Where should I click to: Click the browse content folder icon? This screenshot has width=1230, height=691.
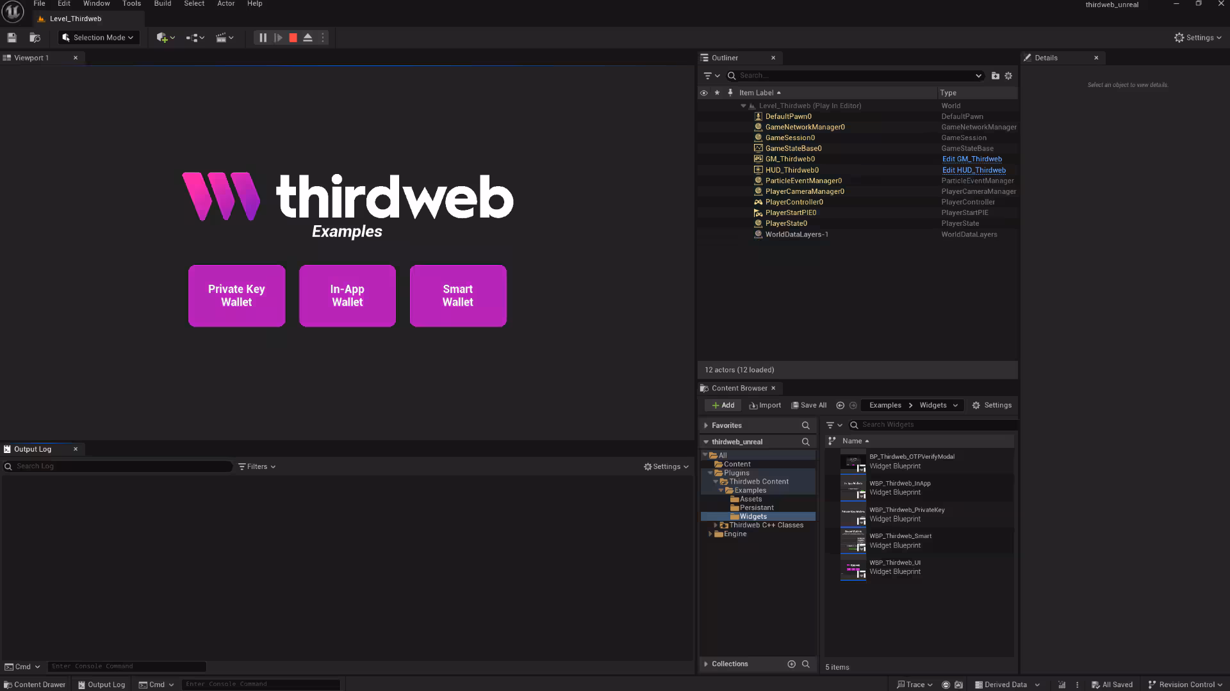pyautogui.click(x=35, y=38)
